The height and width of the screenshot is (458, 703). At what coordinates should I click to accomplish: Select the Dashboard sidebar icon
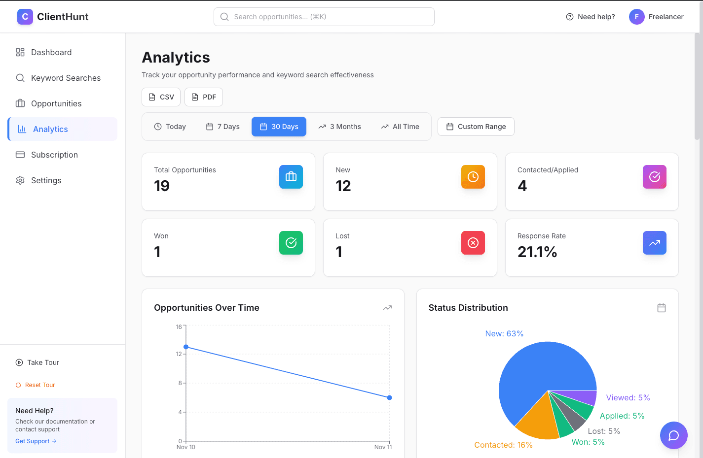point(20,52)
